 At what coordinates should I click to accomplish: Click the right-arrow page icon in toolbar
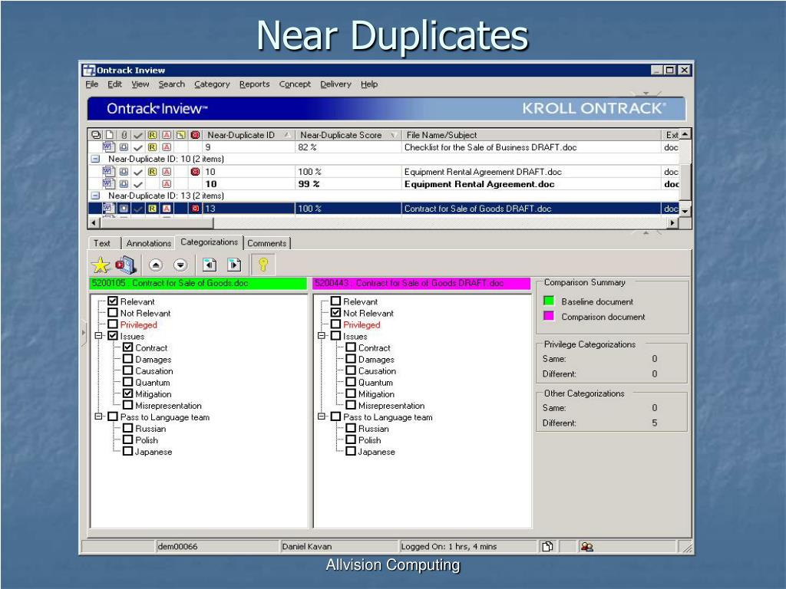234,265
